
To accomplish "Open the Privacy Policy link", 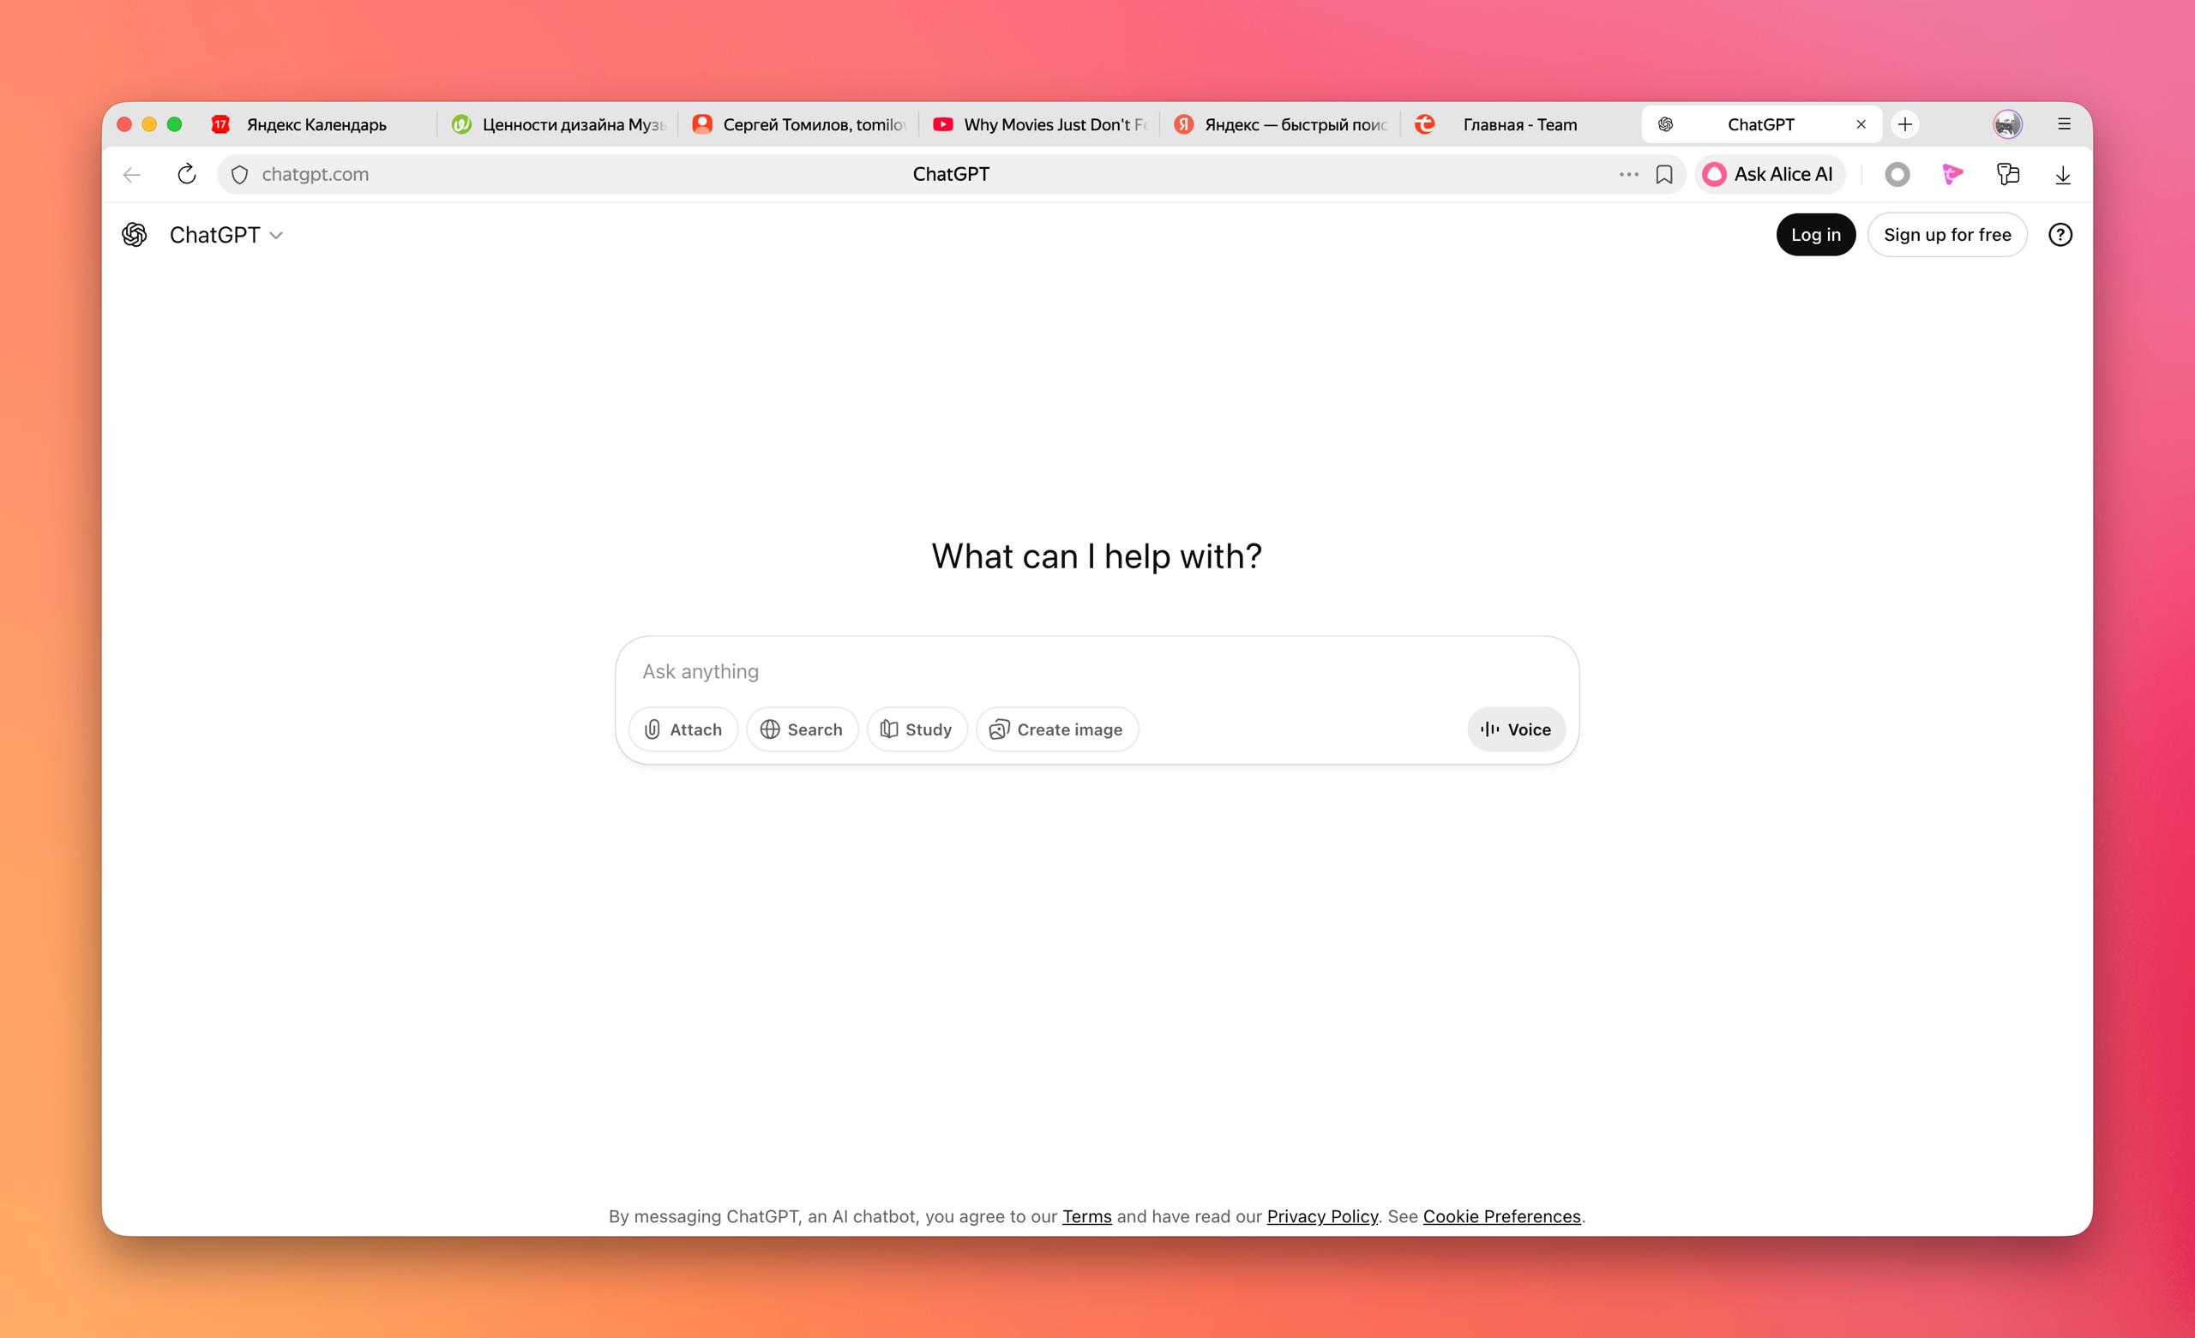I will click(x=1322, y=1217).
